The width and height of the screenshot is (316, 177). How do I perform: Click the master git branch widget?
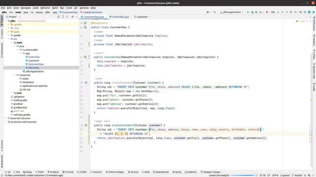coord(297,176)
